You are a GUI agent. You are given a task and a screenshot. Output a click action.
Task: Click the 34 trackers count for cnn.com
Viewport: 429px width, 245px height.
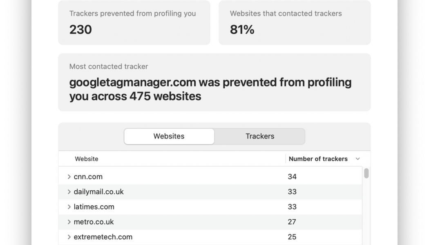(292, 177)
